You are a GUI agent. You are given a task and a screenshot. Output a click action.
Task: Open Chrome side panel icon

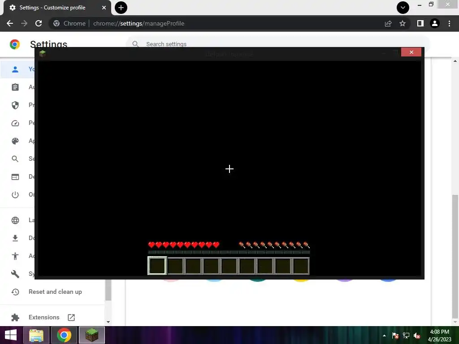pyautogui.click(x=420, y=23)
